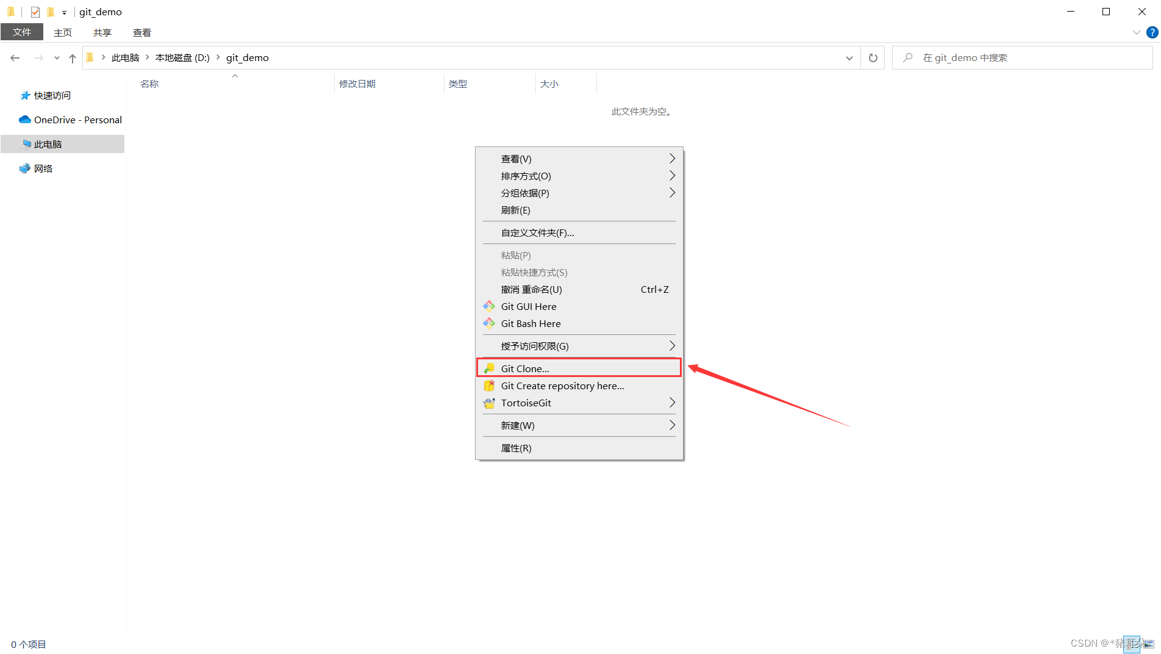
Task: Open Help via the question mark button
Action: [x=1152, y=32]
